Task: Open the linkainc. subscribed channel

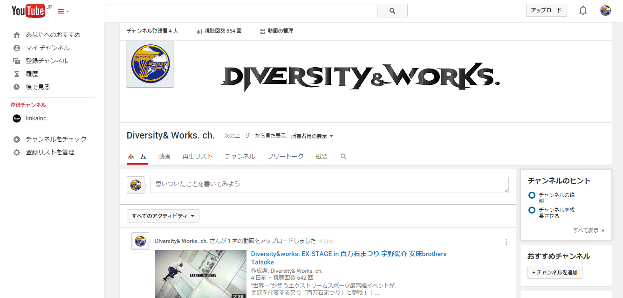Action: (37, 118)
